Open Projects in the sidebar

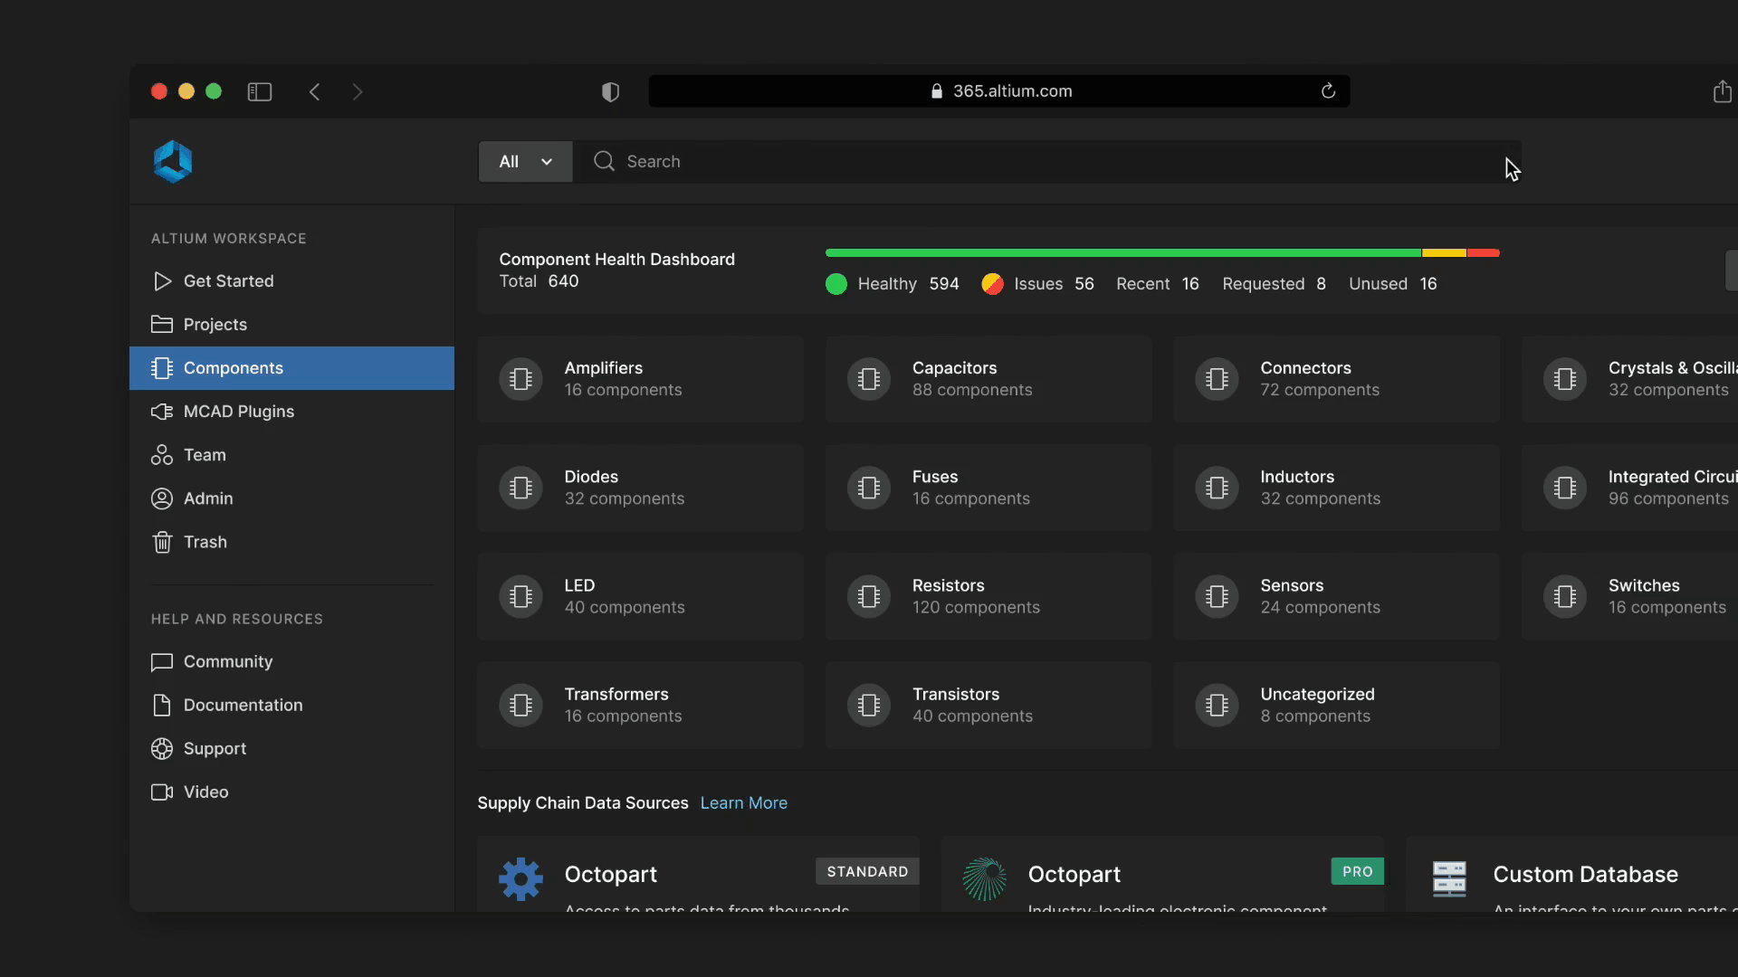click(291, 325)
